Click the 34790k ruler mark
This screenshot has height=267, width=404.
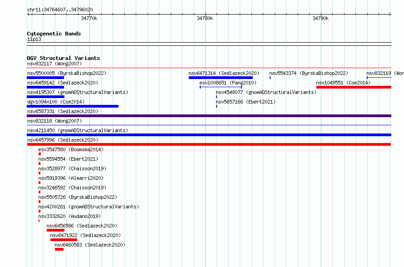click(x=320, y=18)
